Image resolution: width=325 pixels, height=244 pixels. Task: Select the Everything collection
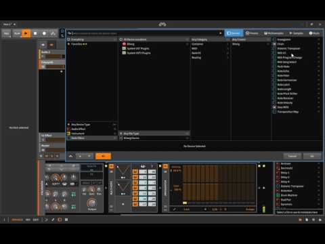coord(92,39)
